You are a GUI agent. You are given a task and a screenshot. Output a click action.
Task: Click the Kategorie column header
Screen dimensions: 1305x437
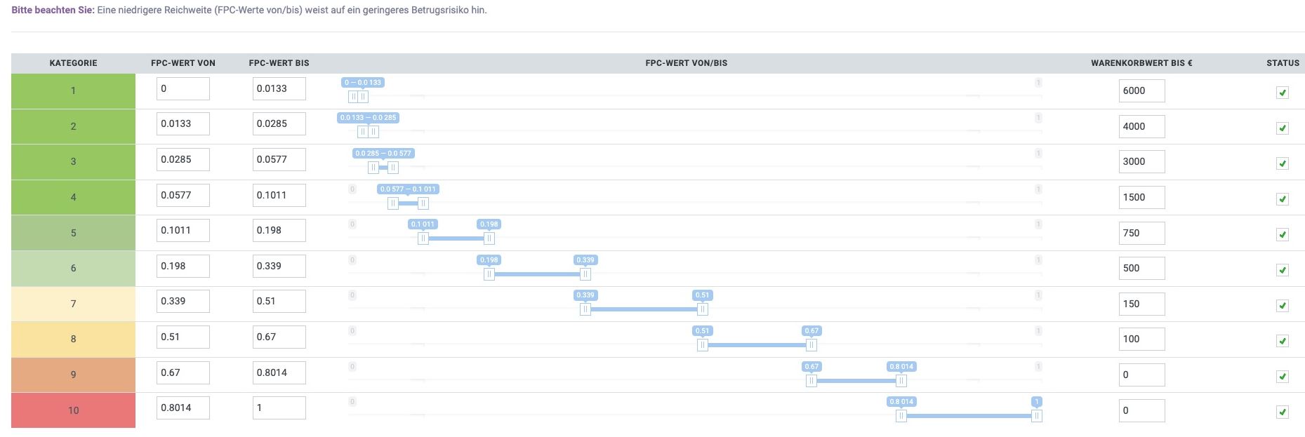73,63
